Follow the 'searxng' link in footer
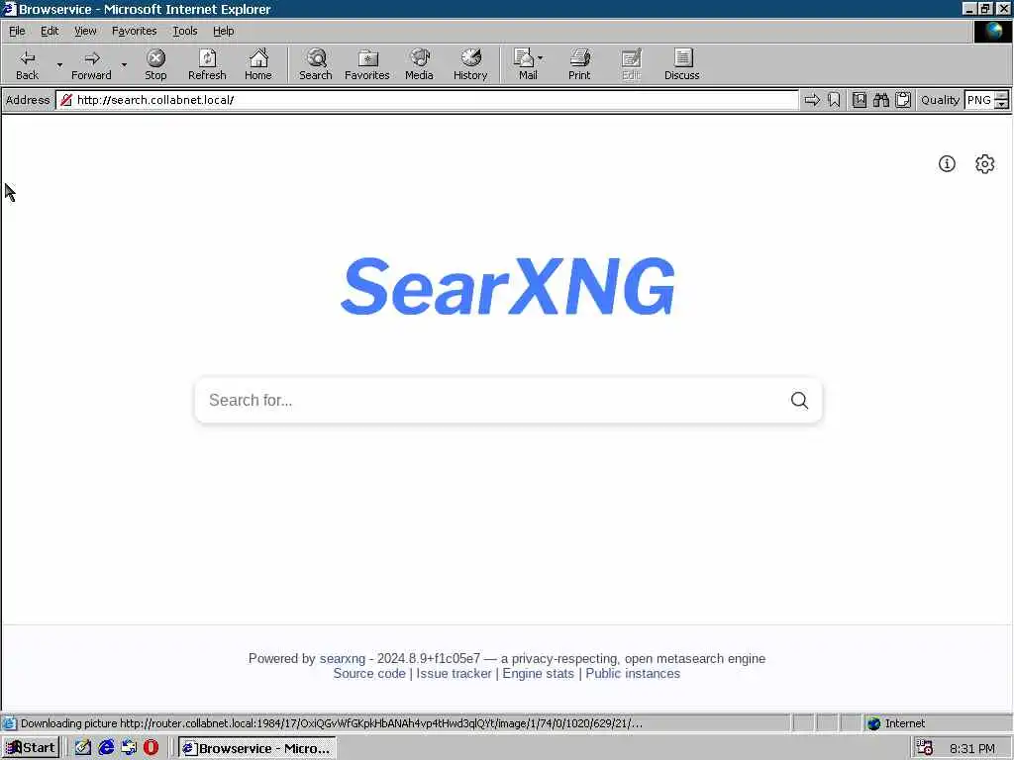The width and height of the screenshot is (1014, 760). tap(342, 658)
